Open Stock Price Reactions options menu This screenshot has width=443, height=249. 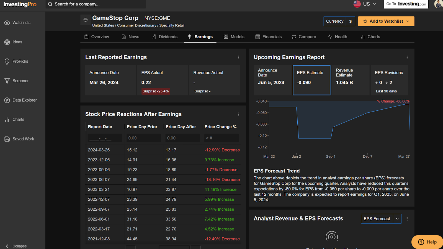[x=239, y=114]
